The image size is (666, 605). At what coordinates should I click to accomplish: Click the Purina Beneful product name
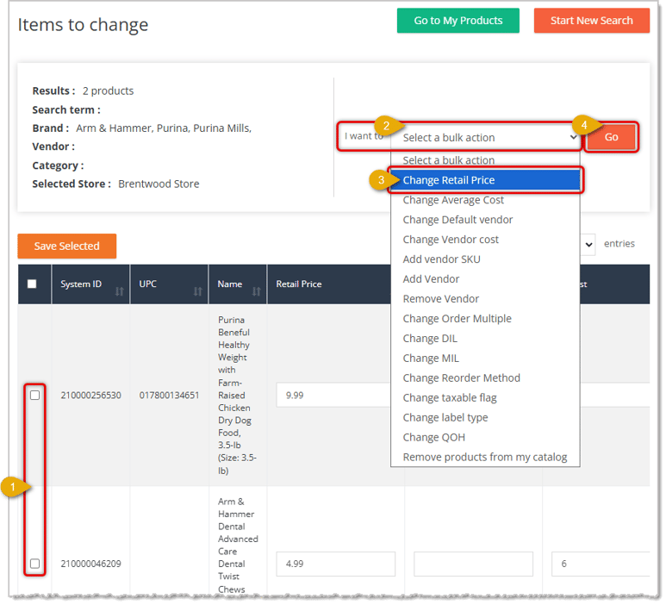pos(238,396)
